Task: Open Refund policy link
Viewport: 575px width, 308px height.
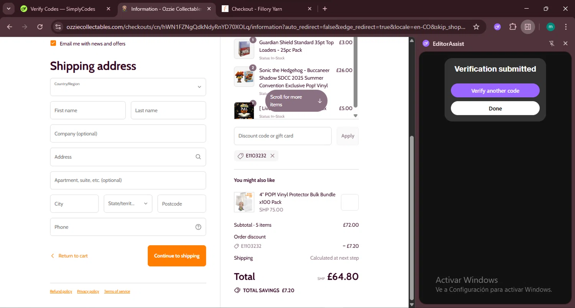Action: (61, 292)
